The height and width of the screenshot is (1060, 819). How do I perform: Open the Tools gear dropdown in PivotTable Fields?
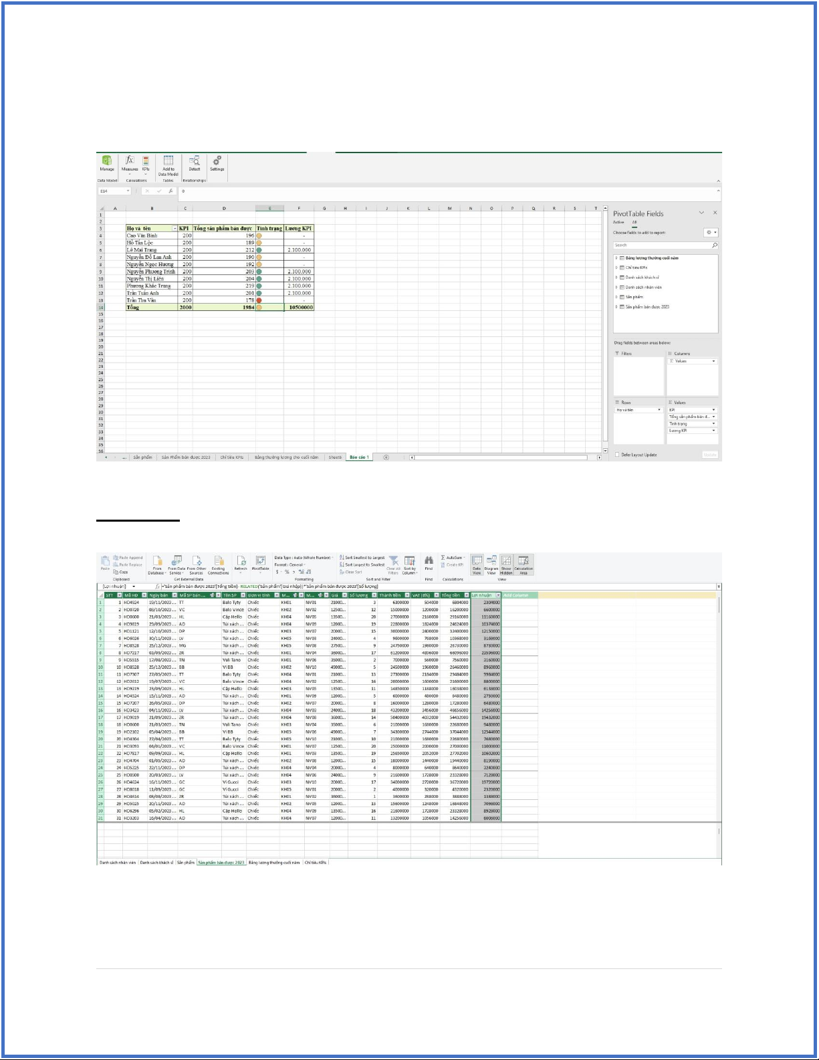711,233
